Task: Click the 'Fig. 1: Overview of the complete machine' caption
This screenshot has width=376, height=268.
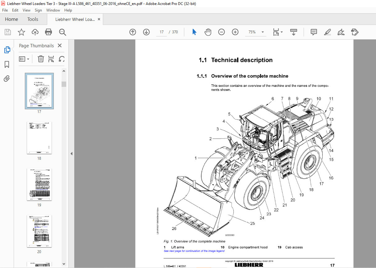Action: pyautogui.click(x=195, y=241)
